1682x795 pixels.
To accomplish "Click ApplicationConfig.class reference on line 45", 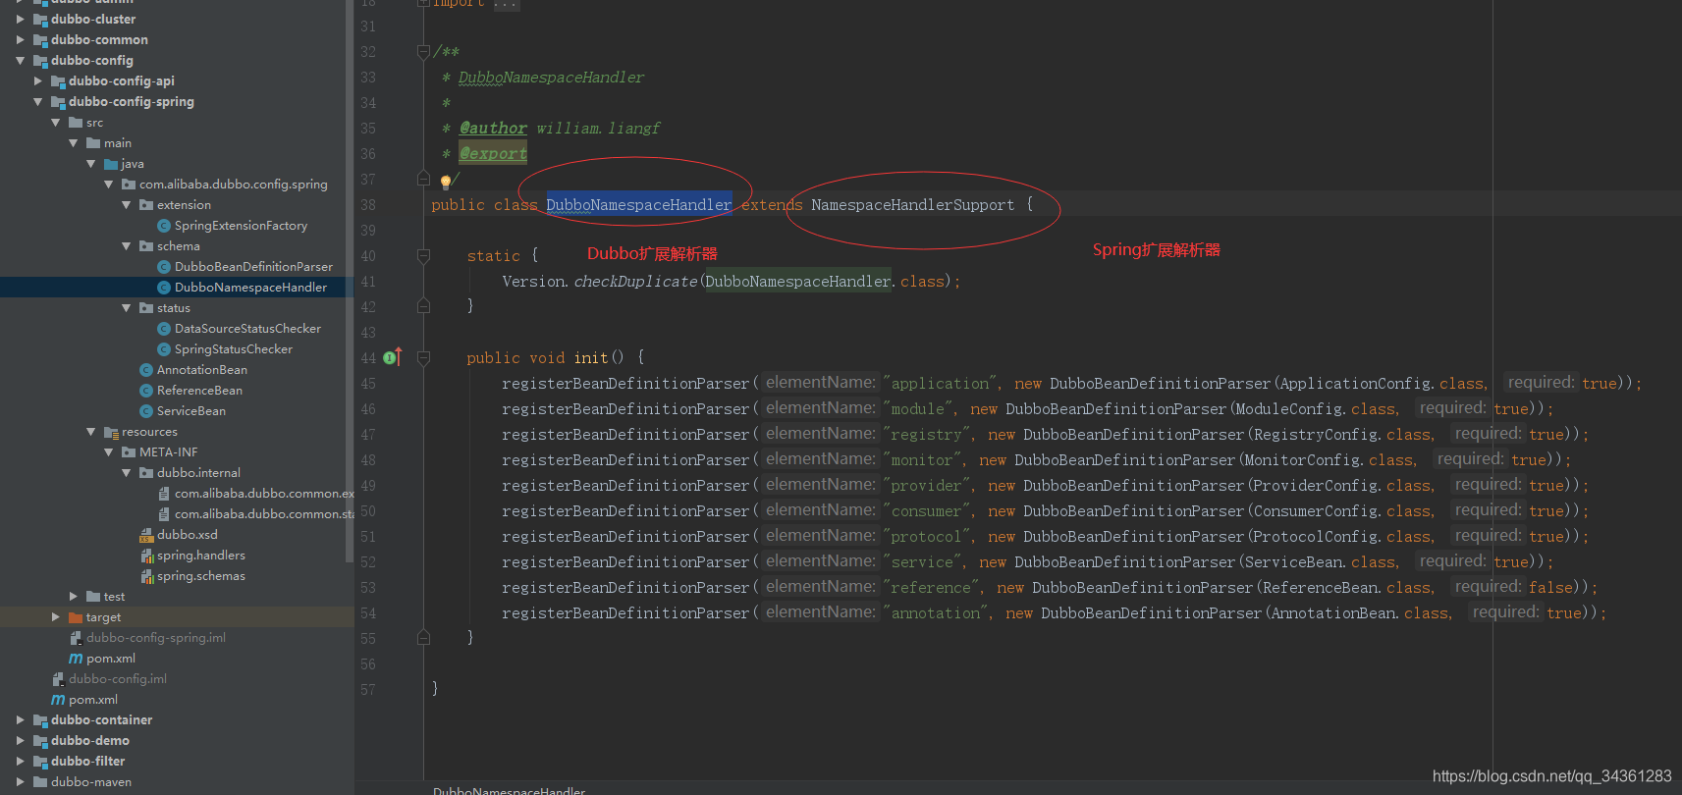I will point(1383,384).
